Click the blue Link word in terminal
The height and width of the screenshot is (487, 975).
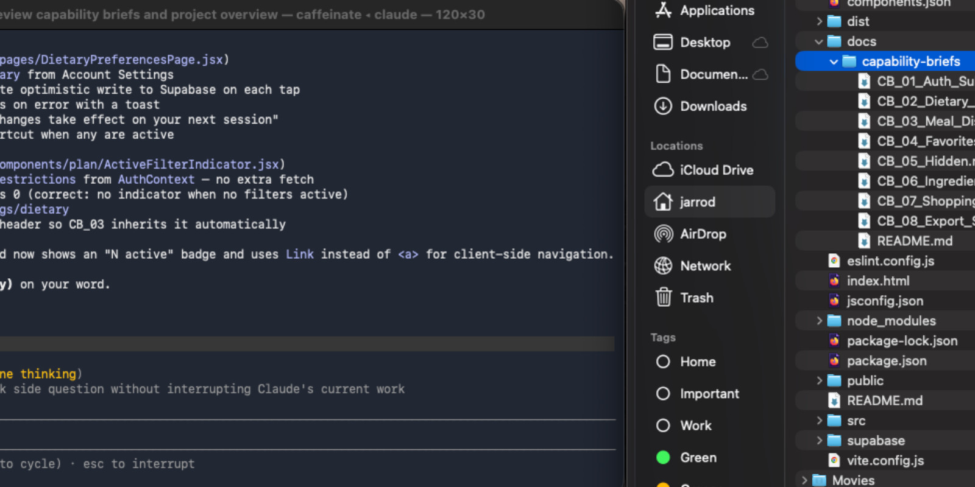pos(300,254)
